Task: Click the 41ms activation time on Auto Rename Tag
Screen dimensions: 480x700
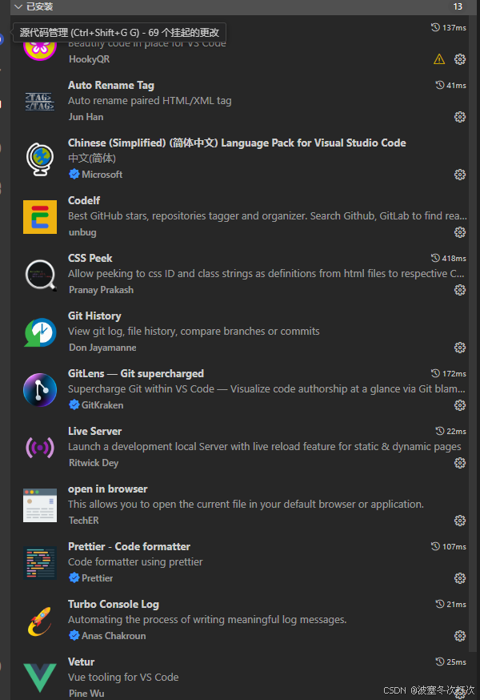Action: coord(451,85)
